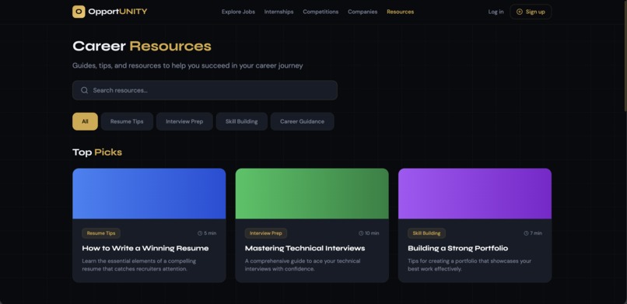Open the blue resume card image
This screenshot has width=627, height=304.
click(149, 194)
